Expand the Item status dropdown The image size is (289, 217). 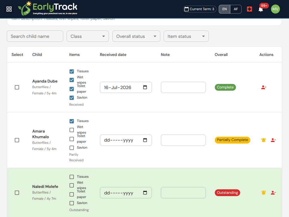[186, 36]
